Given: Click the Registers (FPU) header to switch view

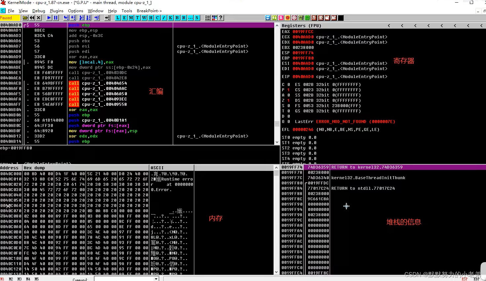Looking at the screenshot, I should tap(301, 25).
